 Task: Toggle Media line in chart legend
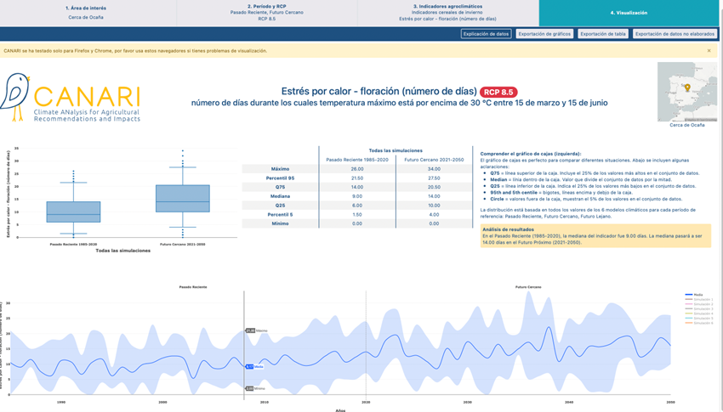pyautogui.click(x=697, y=295)
